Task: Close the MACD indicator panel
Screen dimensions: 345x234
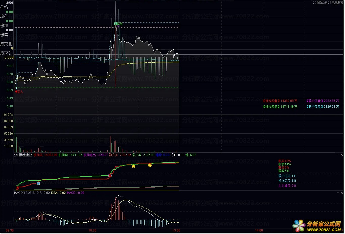Action: coord(342,193)
